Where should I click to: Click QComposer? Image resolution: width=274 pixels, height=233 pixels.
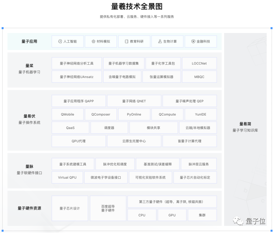pyautogui.click(x=100, y=114)
